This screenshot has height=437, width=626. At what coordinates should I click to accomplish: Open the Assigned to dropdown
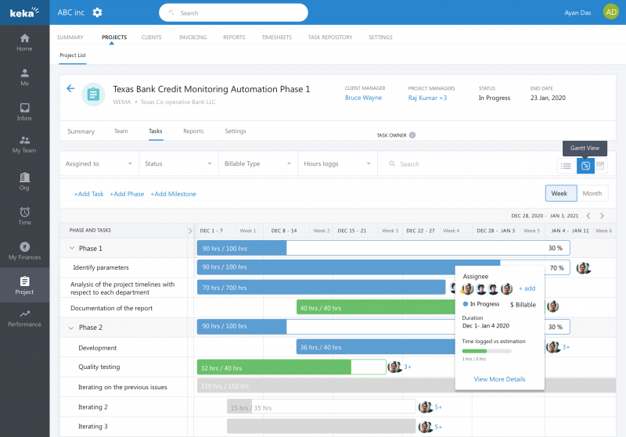pyautogui.click(x=99, y=163)
